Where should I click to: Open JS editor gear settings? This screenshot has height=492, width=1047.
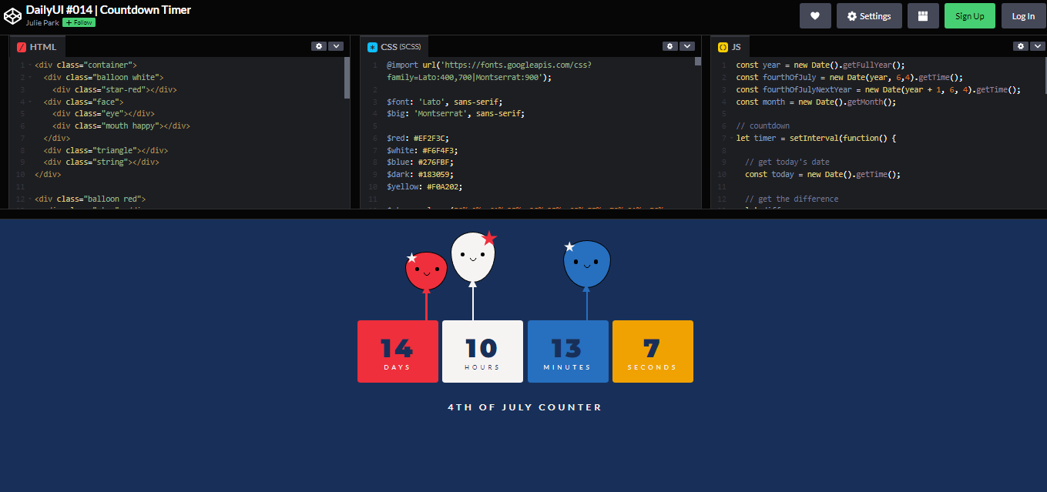pyautogui.click(x=1021, y=46)
